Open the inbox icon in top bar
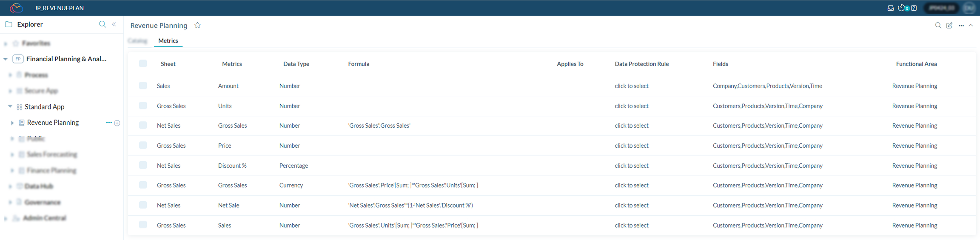The height and width of the screenshot is (240, 980). click(x=890, y=8)
